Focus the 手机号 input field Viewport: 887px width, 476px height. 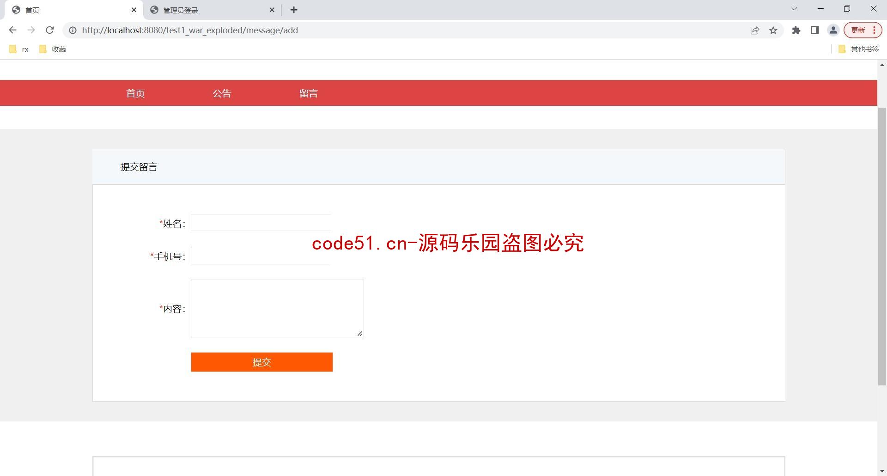[x=261, y=256]
